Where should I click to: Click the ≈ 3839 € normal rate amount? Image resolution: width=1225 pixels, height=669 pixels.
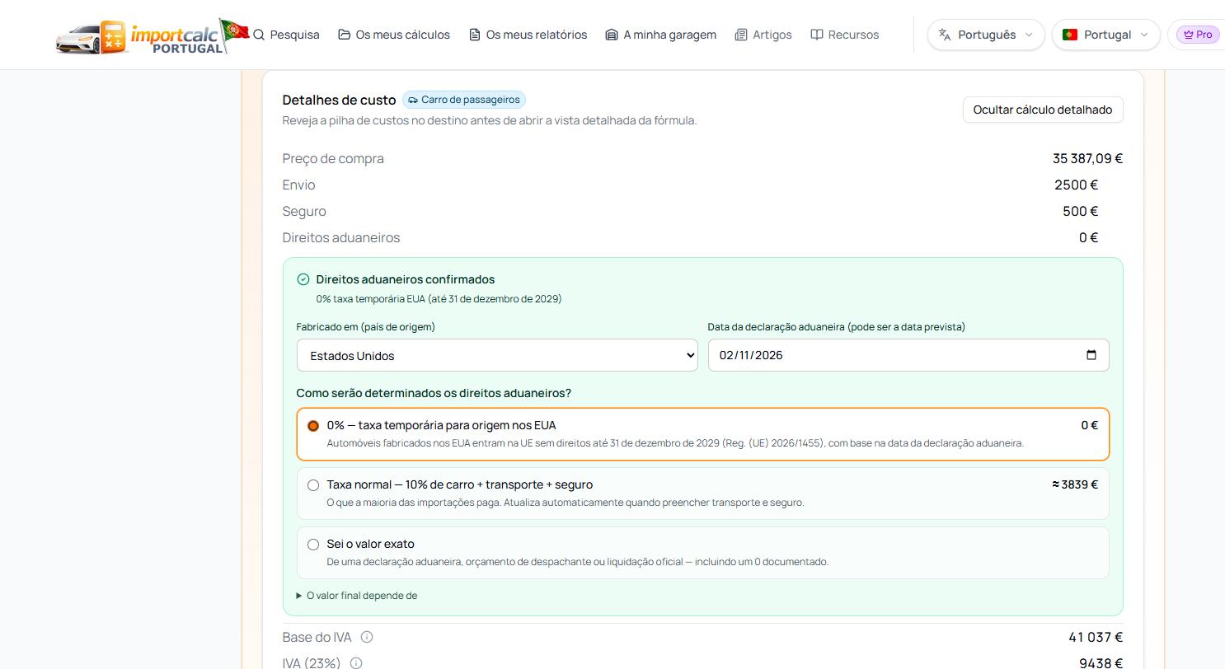1075,484
